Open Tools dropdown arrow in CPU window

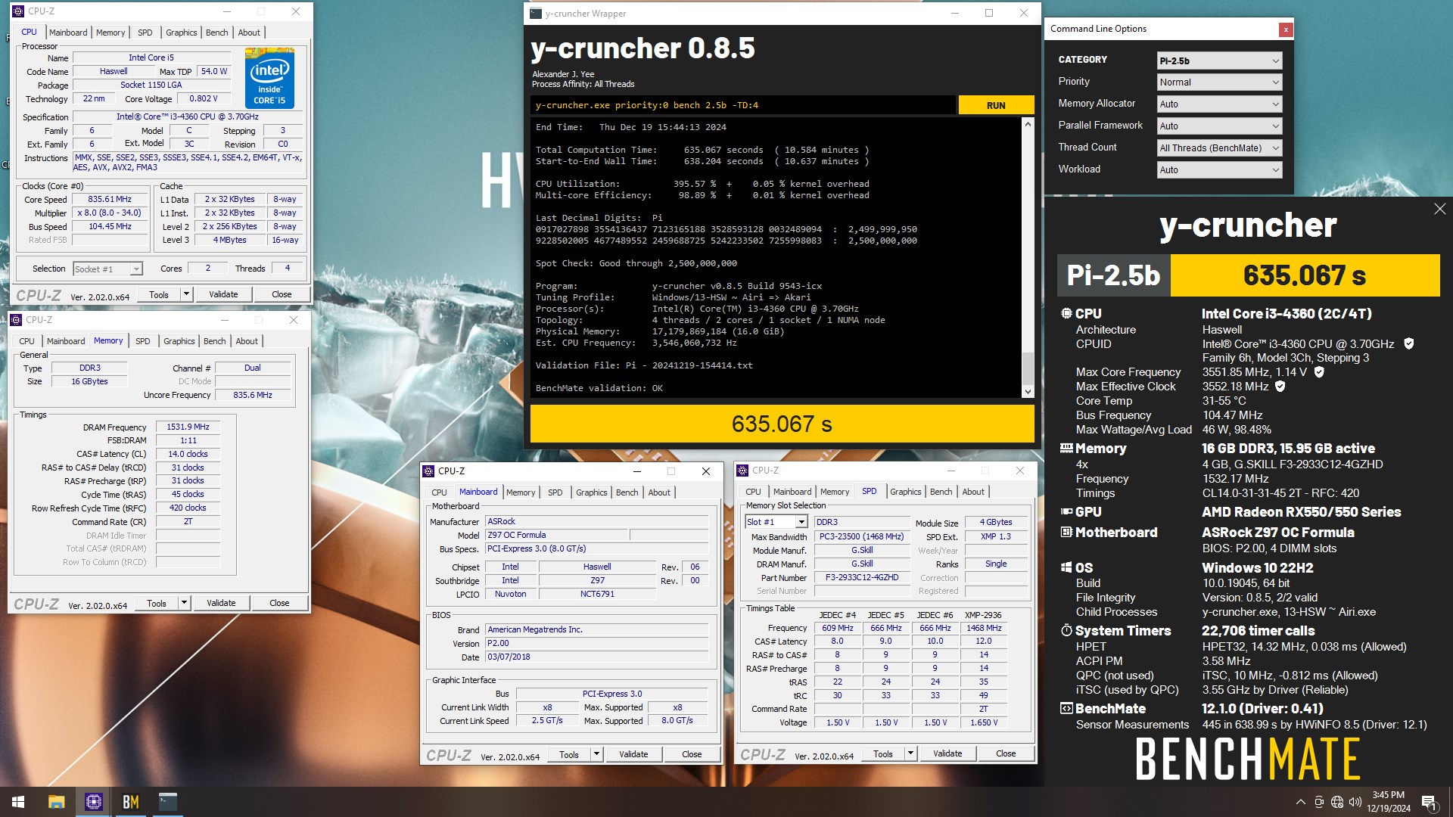pyautogui.click(x=186, y=294)
